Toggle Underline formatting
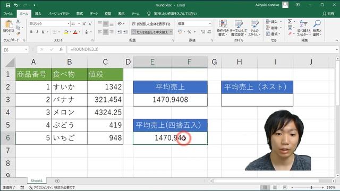 [x=43, y=32]
